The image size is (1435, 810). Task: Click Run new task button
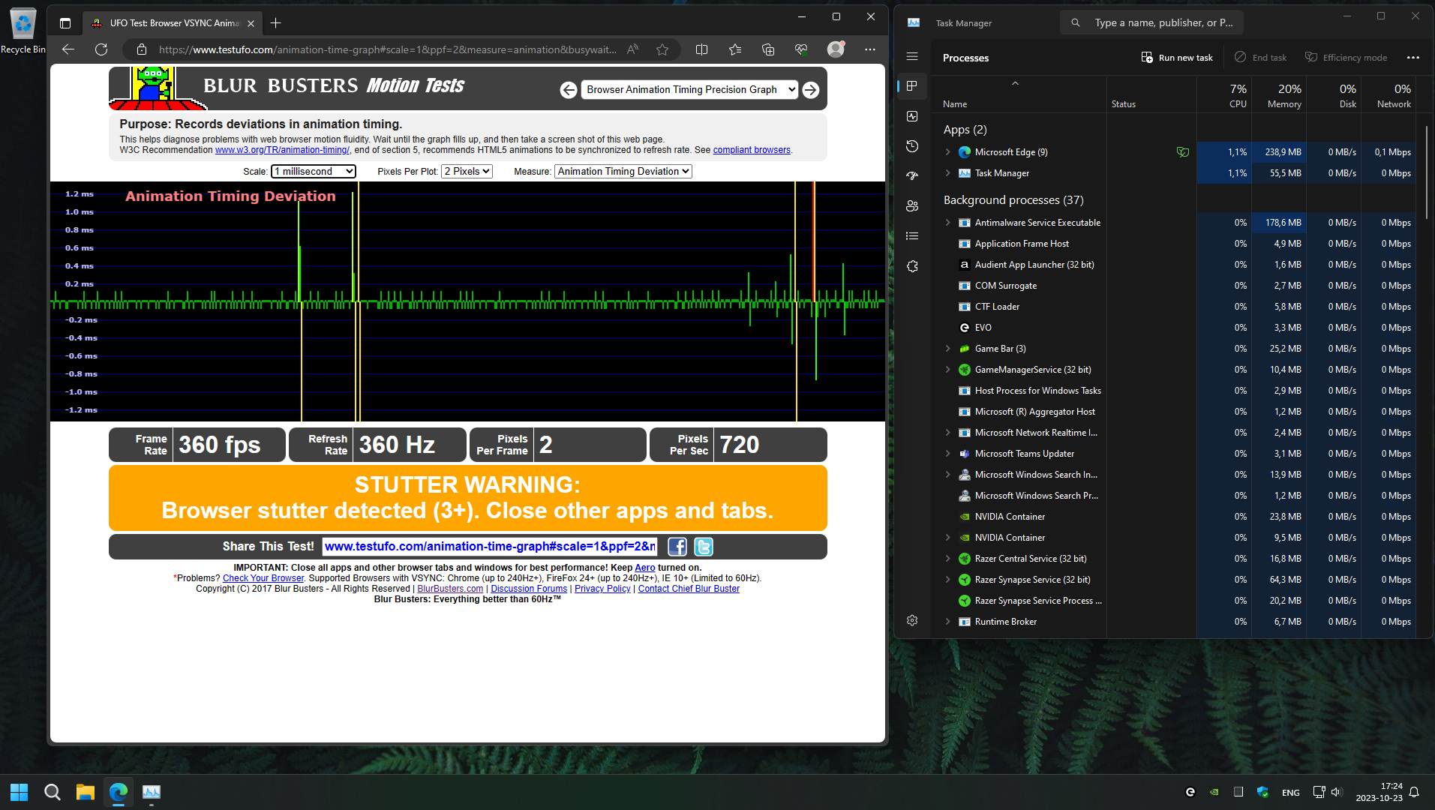pos(1177,58)
